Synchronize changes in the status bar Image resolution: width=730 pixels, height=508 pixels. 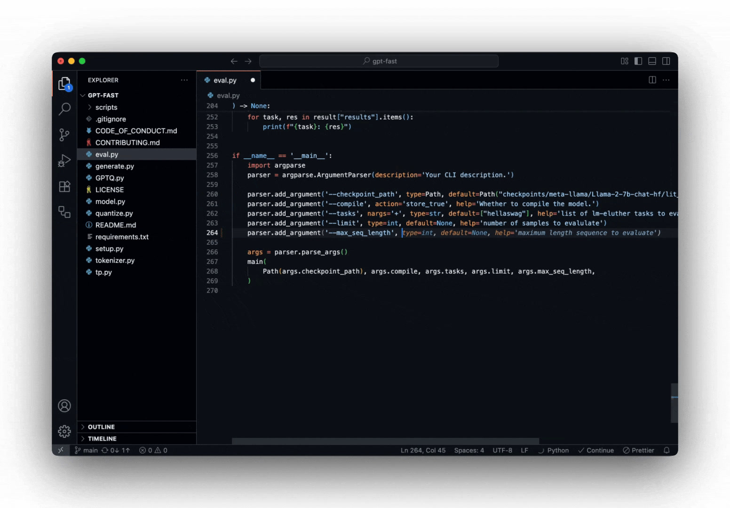(x=115, y=450)
